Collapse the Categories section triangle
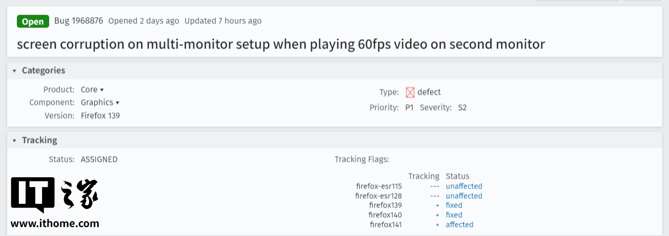The height and width of the screenshot is (236, 669). (15, 71)
